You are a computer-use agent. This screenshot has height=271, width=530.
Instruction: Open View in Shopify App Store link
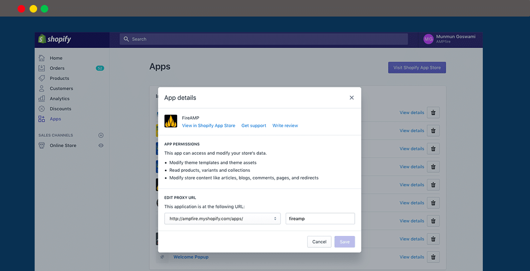[209, 126]
